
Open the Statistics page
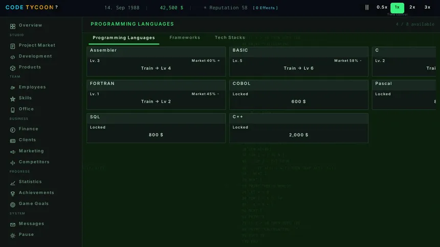pyautogui.click(x=30, y=182)
